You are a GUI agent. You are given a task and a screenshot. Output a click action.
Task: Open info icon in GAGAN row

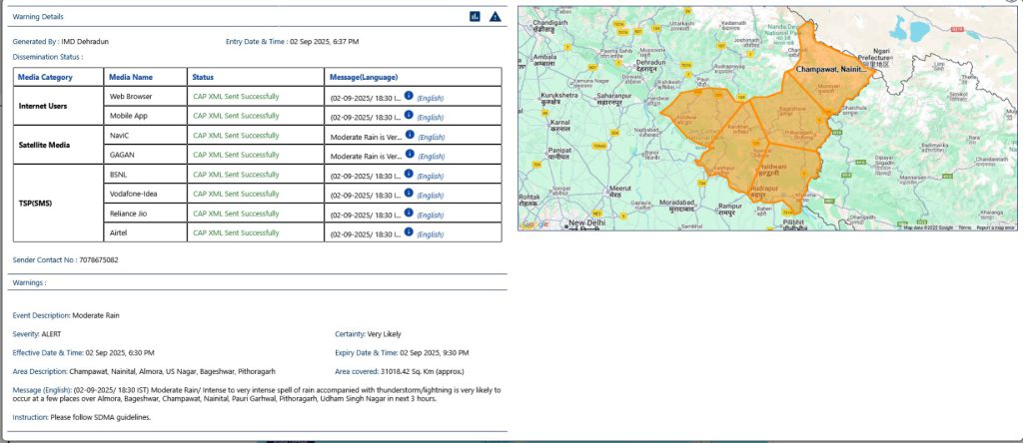click(410, 154)
